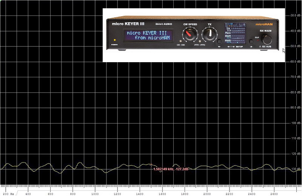This screenshot has width=302, height=196.
Task: Click the -30.0 dB scale label
Action: 296,15
